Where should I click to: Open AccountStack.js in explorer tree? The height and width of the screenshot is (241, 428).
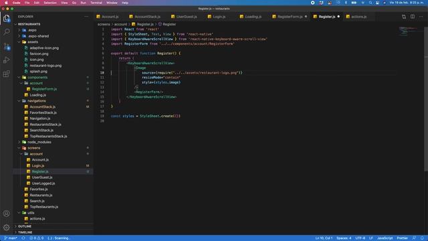coord(43,107)
